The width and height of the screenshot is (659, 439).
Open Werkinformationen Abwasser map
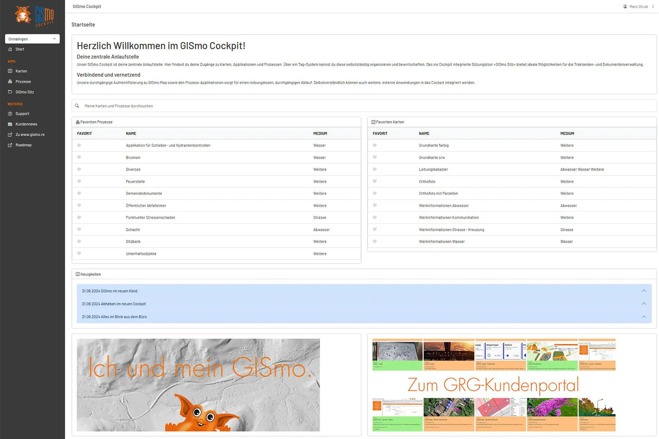444,206
